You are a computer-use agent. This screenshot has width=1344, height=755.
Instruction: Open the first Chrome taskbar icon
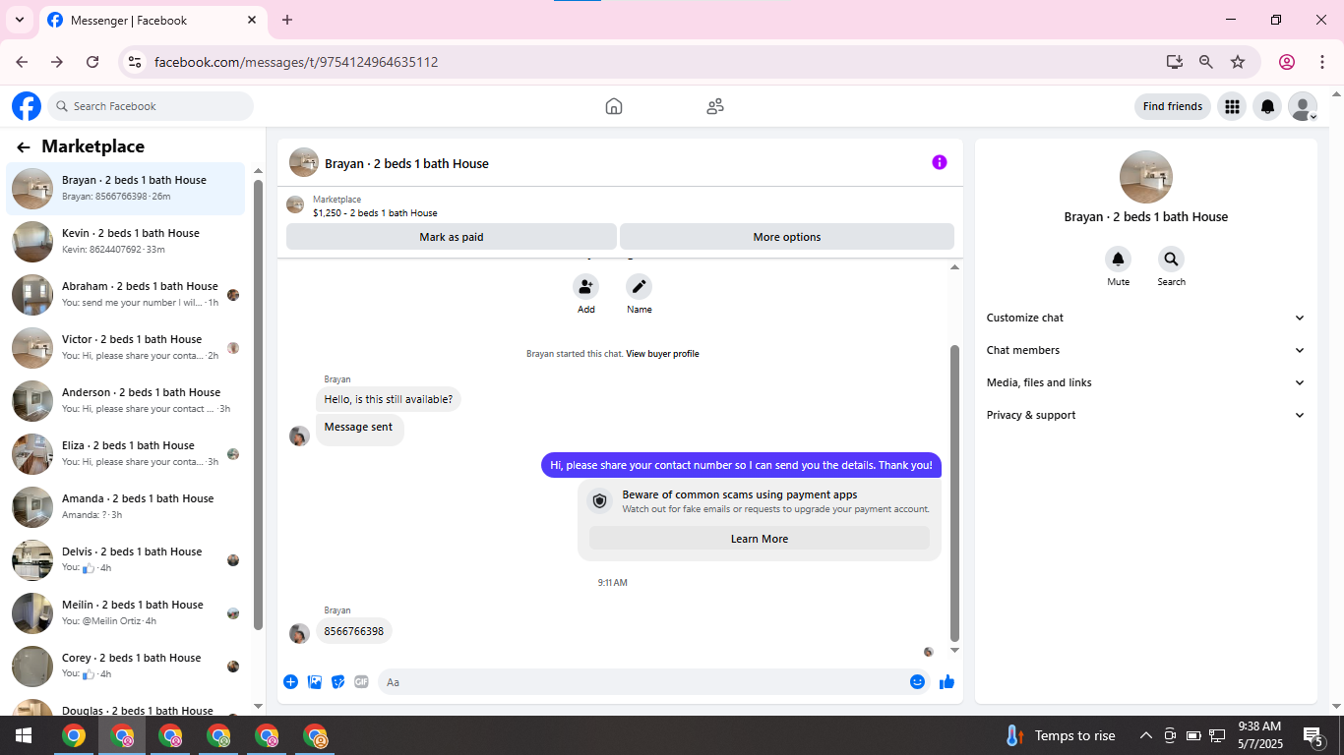(74, 735)
